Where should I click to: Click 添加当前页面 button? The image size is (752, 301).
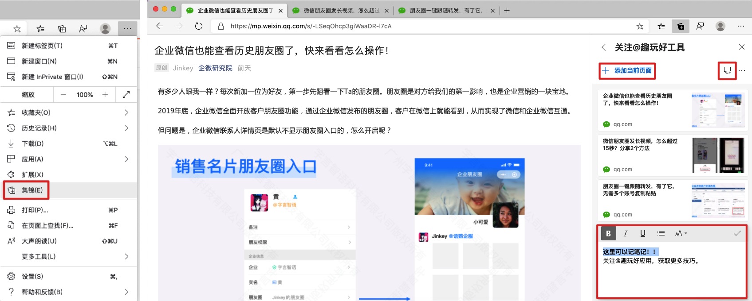(x=627, y=70)
